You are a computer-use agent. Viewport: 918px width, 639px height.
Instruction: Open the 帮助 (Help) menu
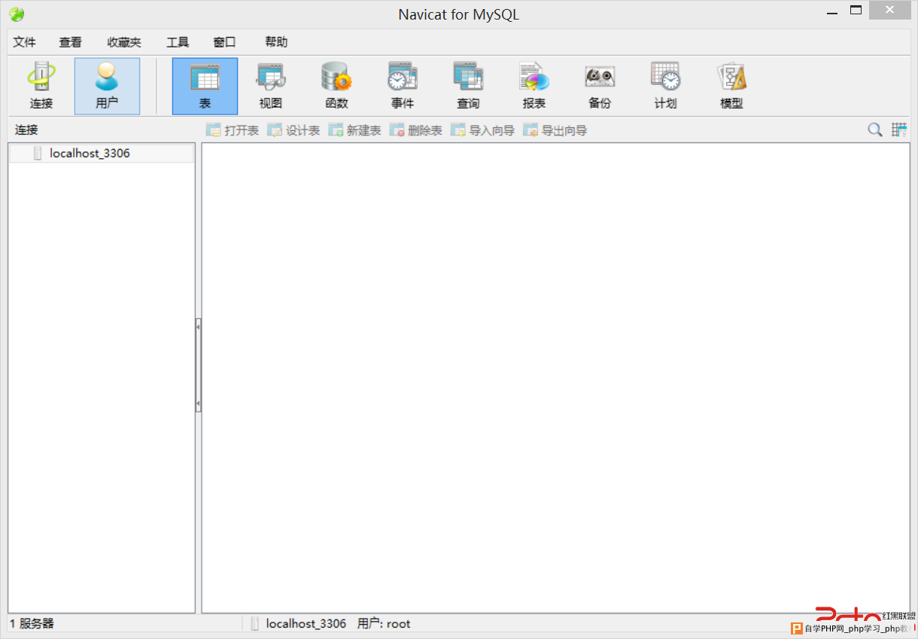(x=276, y=42)
